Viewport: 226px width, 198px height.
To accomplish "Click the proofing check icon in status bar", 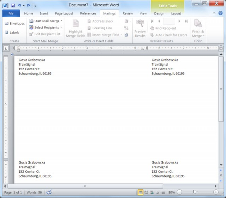I will tap(49, 192).
